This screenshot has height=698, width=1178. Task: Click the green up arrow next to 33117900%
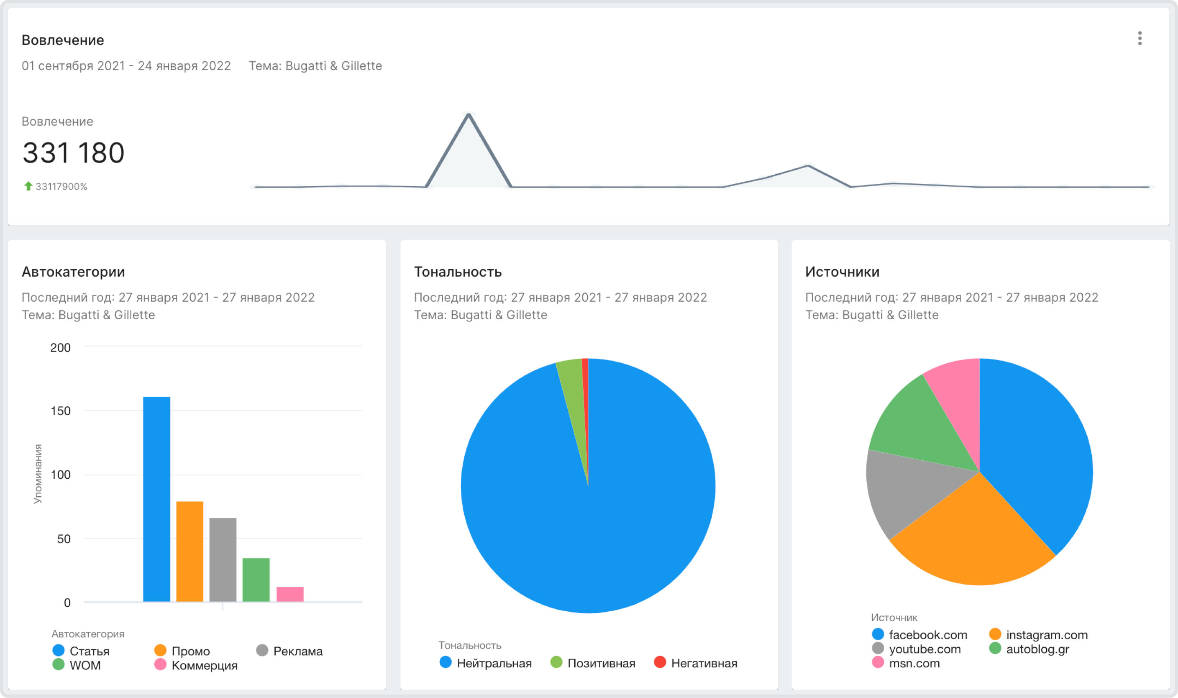(28, 186)
